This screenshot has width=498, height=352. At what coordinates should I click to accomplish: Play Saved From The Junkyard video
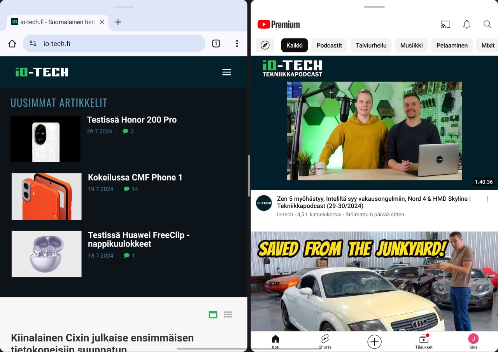[x=374, y=281]
